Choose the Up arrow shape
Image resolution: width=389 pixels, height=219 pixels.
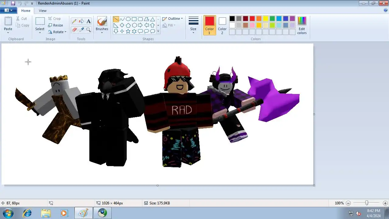click(x=152, y=25)
